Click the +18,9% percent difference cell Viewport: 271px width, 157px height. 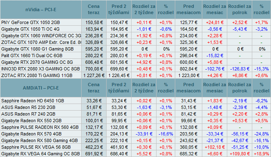pos(261,154)
